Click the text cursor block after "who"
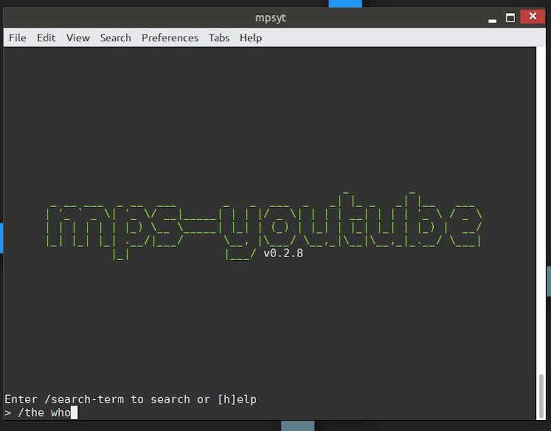 click(74, 413)
